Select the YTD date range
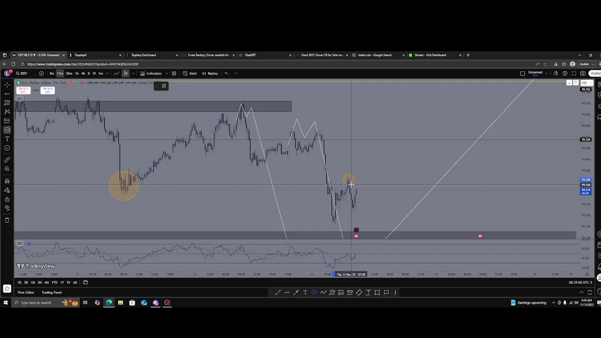The image size is (601, 338). (54, 282)
